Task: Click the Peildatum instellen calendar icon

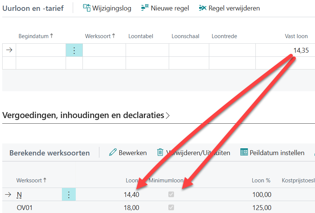Action: coord(244,152)
